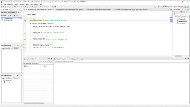Toggle the tst_methods test case checkbox
Viewport: 190px width, 107px height.
click(x=2, y=20)
